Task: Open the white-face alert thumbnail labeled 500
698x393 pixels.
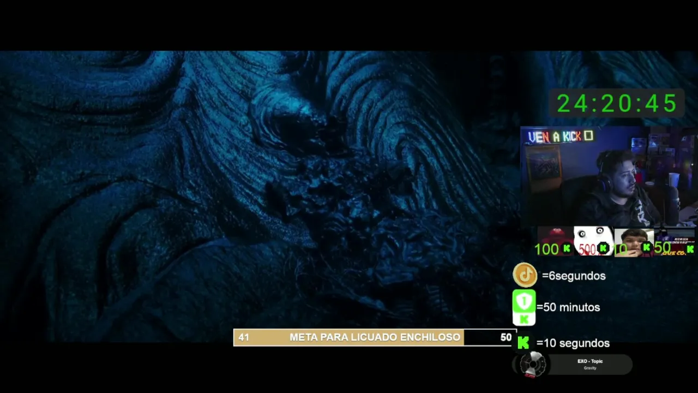Action: (x=593, y=242)
